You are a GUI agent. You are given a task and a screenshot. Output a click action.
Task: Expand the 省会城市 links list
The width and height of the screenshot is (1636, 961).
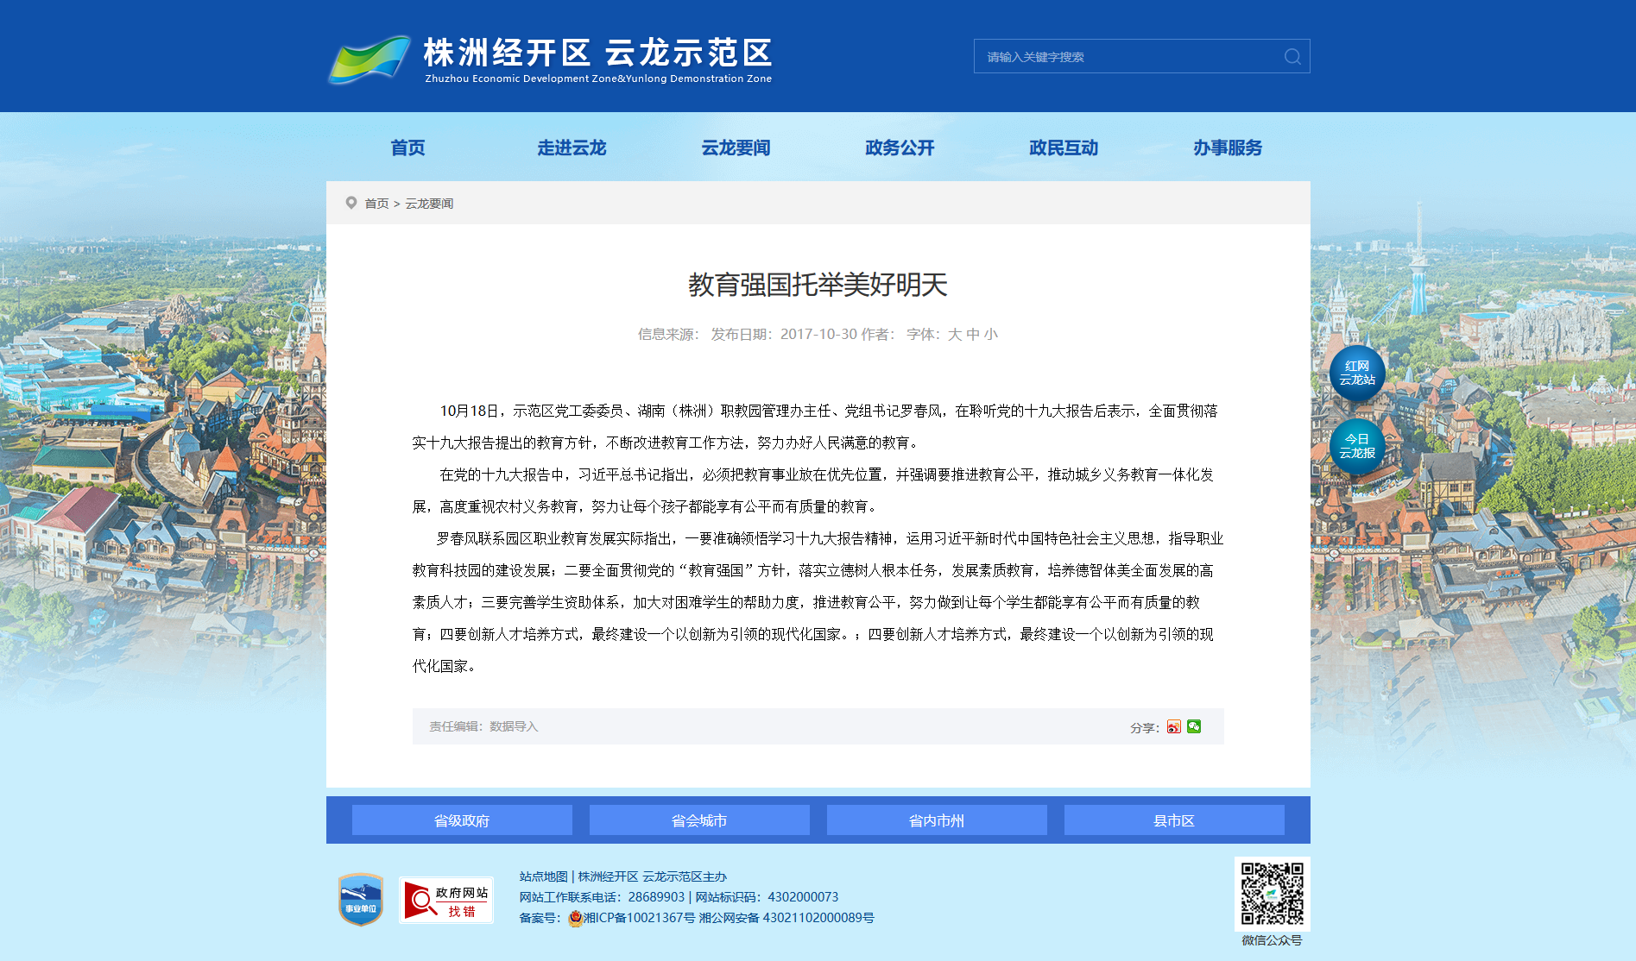pos(699,820)
